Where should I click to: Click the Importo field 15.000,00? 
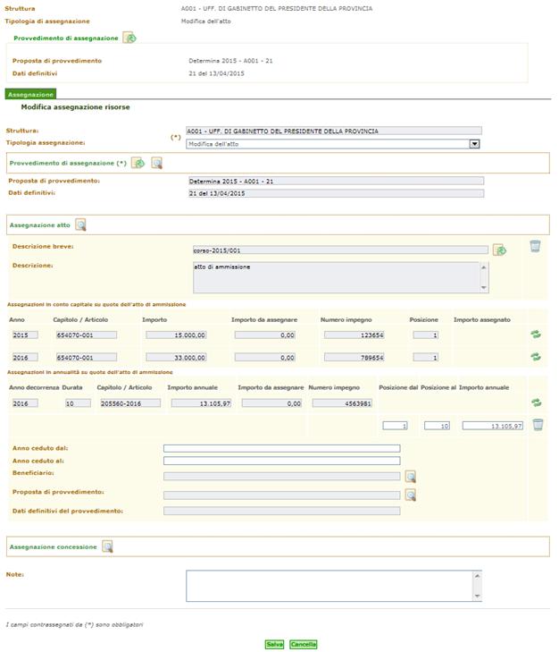176,334
